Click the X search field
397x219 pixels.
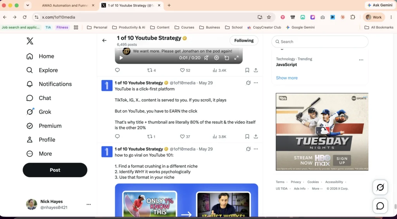(x=320, y=42)
